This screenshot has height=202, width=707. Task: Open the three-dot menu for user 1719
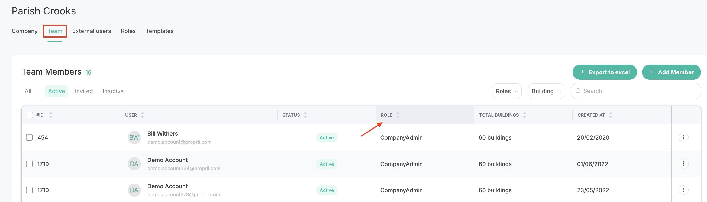(683, 164)
